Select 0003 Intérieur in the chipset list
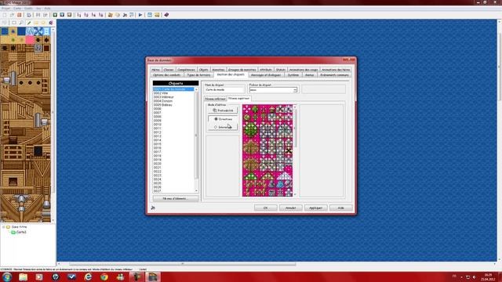Image resolution: width=502 pixels, height=282 pixels. click(173, 97)
